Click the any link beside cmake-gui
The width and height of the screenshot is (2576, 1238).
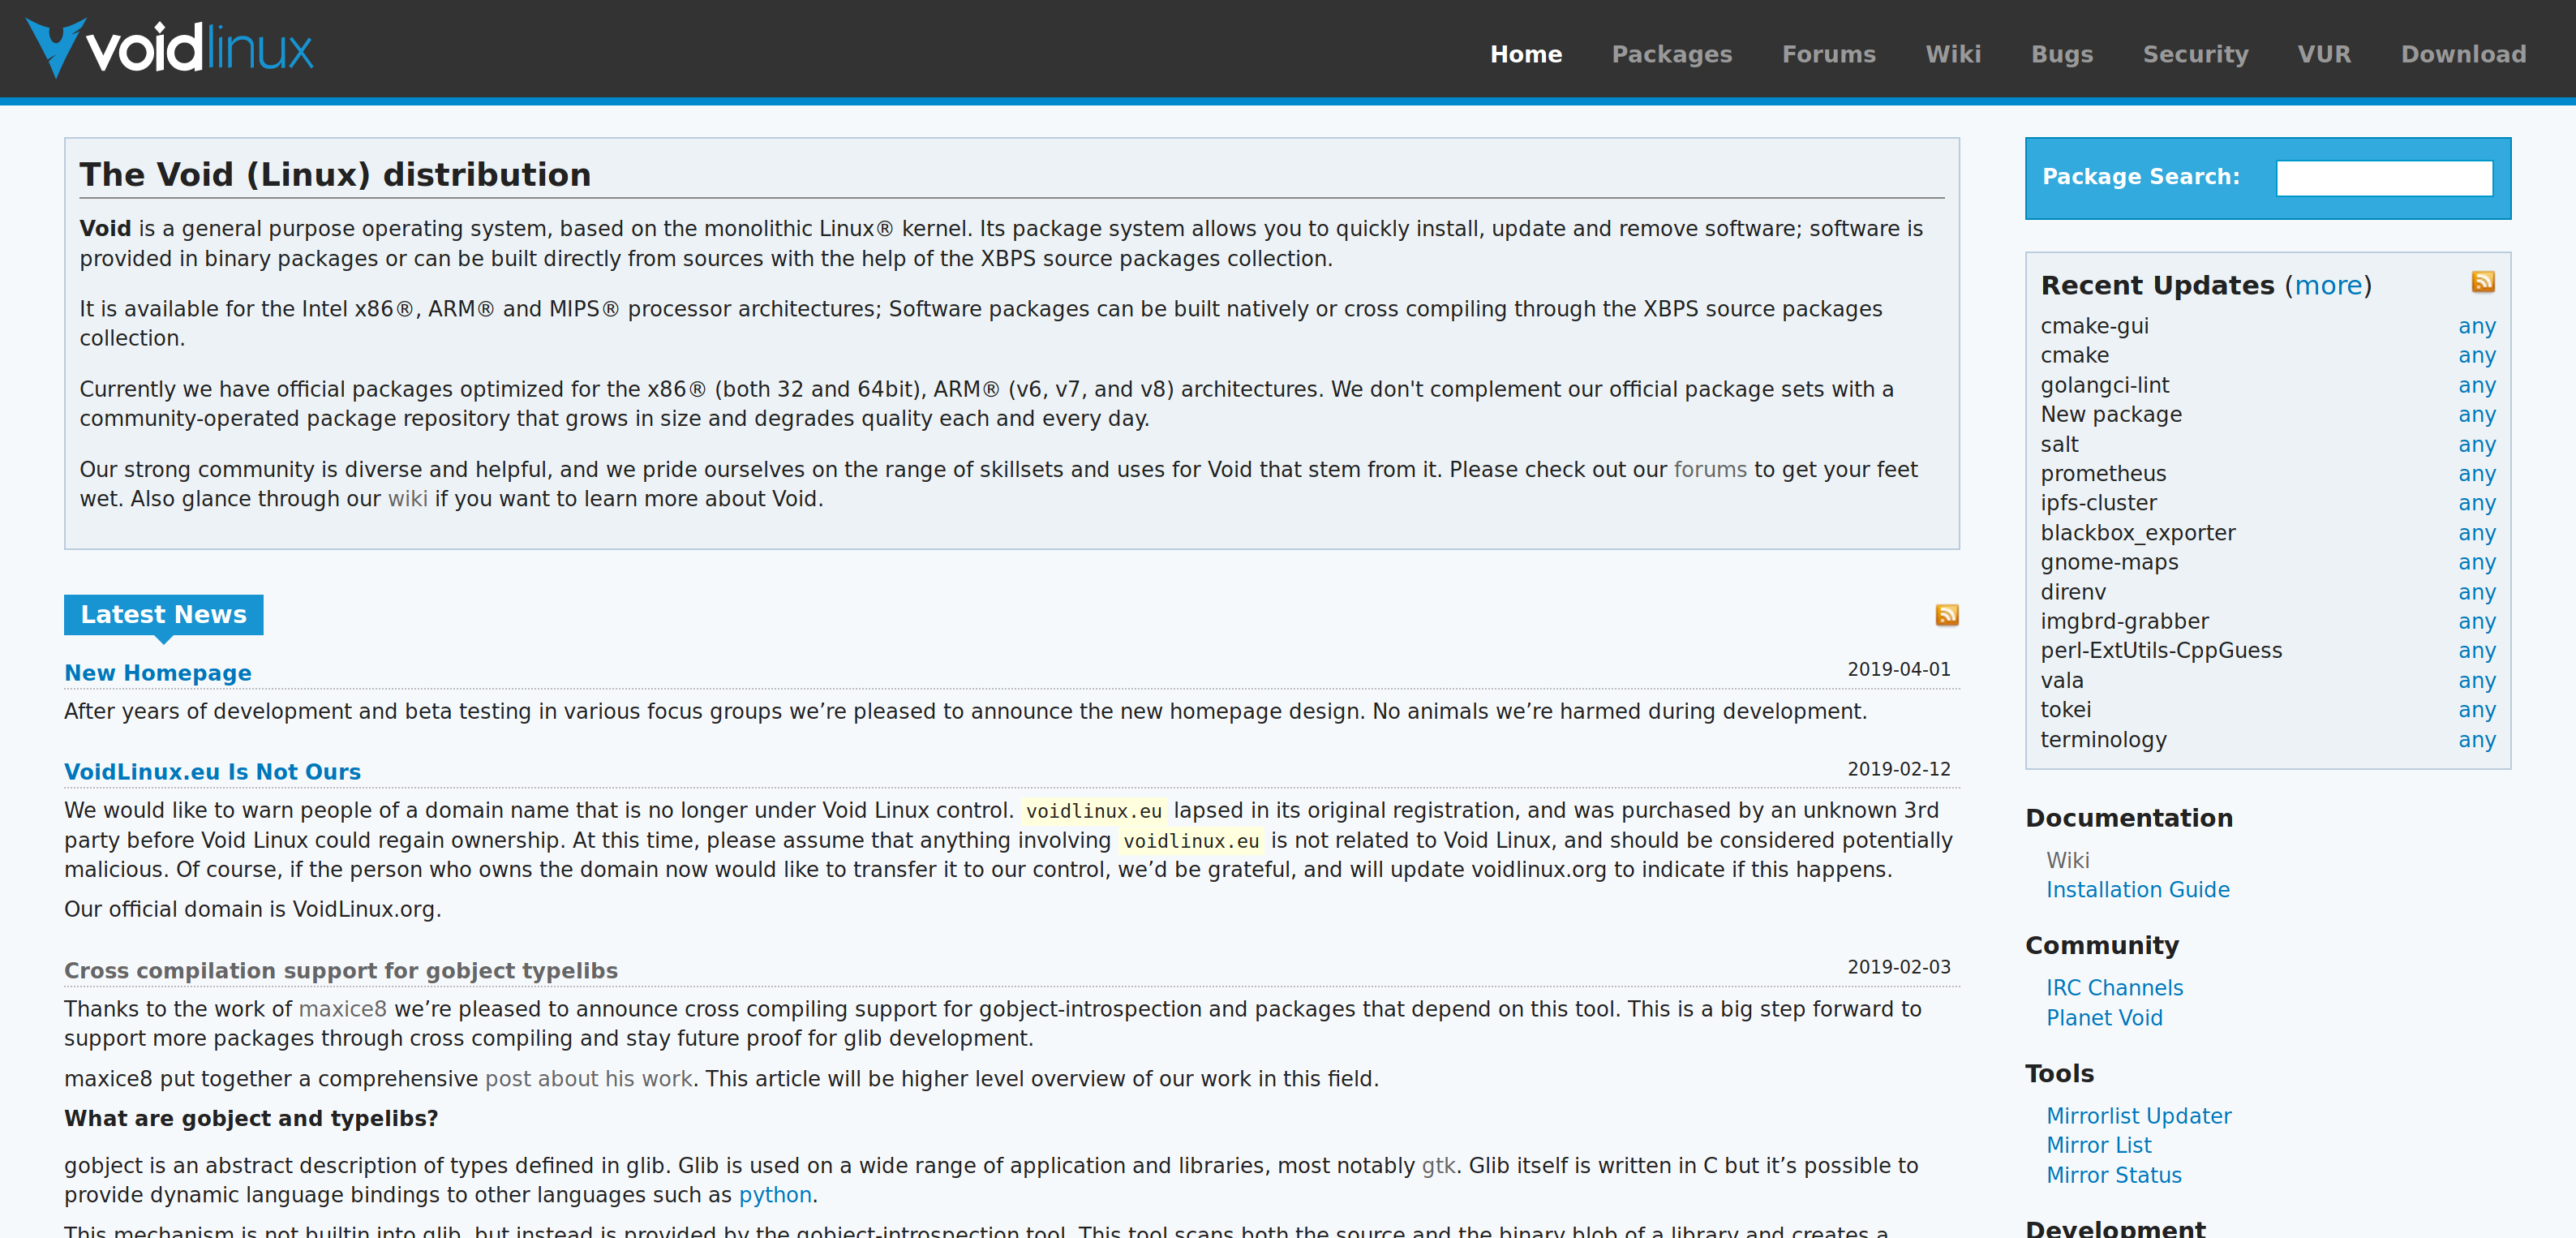2476,326
